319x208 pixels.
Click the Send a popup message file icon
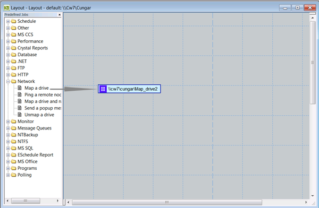[x=20, y=108]
